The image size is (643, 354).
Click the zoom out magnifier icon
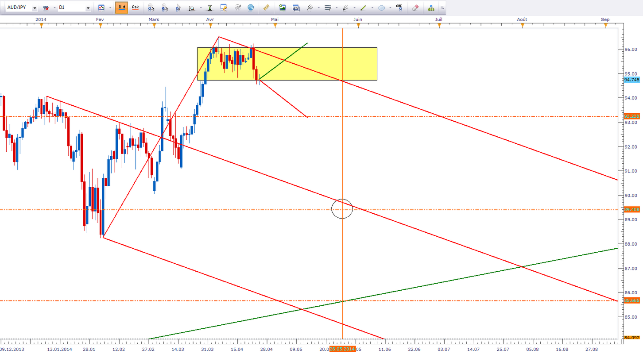pyautogui.click(x=164, y=8)
